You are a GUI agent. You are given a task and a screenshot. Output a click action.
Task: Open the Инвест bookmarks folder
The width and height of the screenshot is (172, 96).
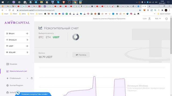14,14
